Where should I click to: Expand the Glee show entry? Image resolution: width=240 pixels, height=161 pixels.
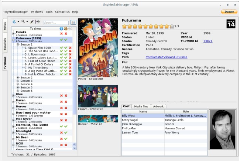click(x=14, y=95)
